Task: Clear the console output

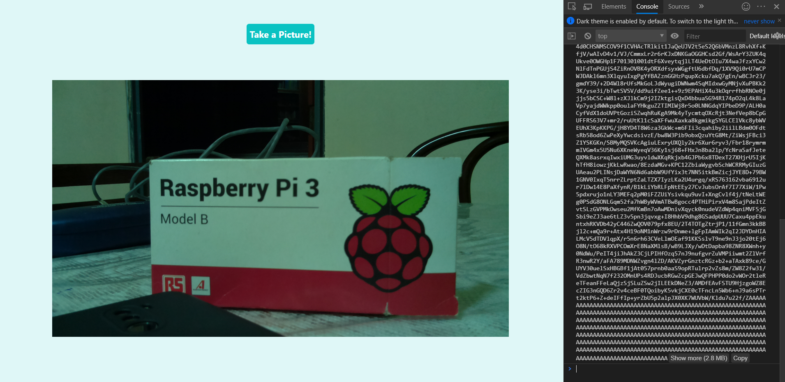Action: 588,36
